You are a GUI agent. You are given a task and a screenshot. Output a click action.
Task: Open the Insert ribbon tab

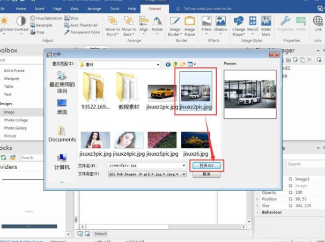40,9
